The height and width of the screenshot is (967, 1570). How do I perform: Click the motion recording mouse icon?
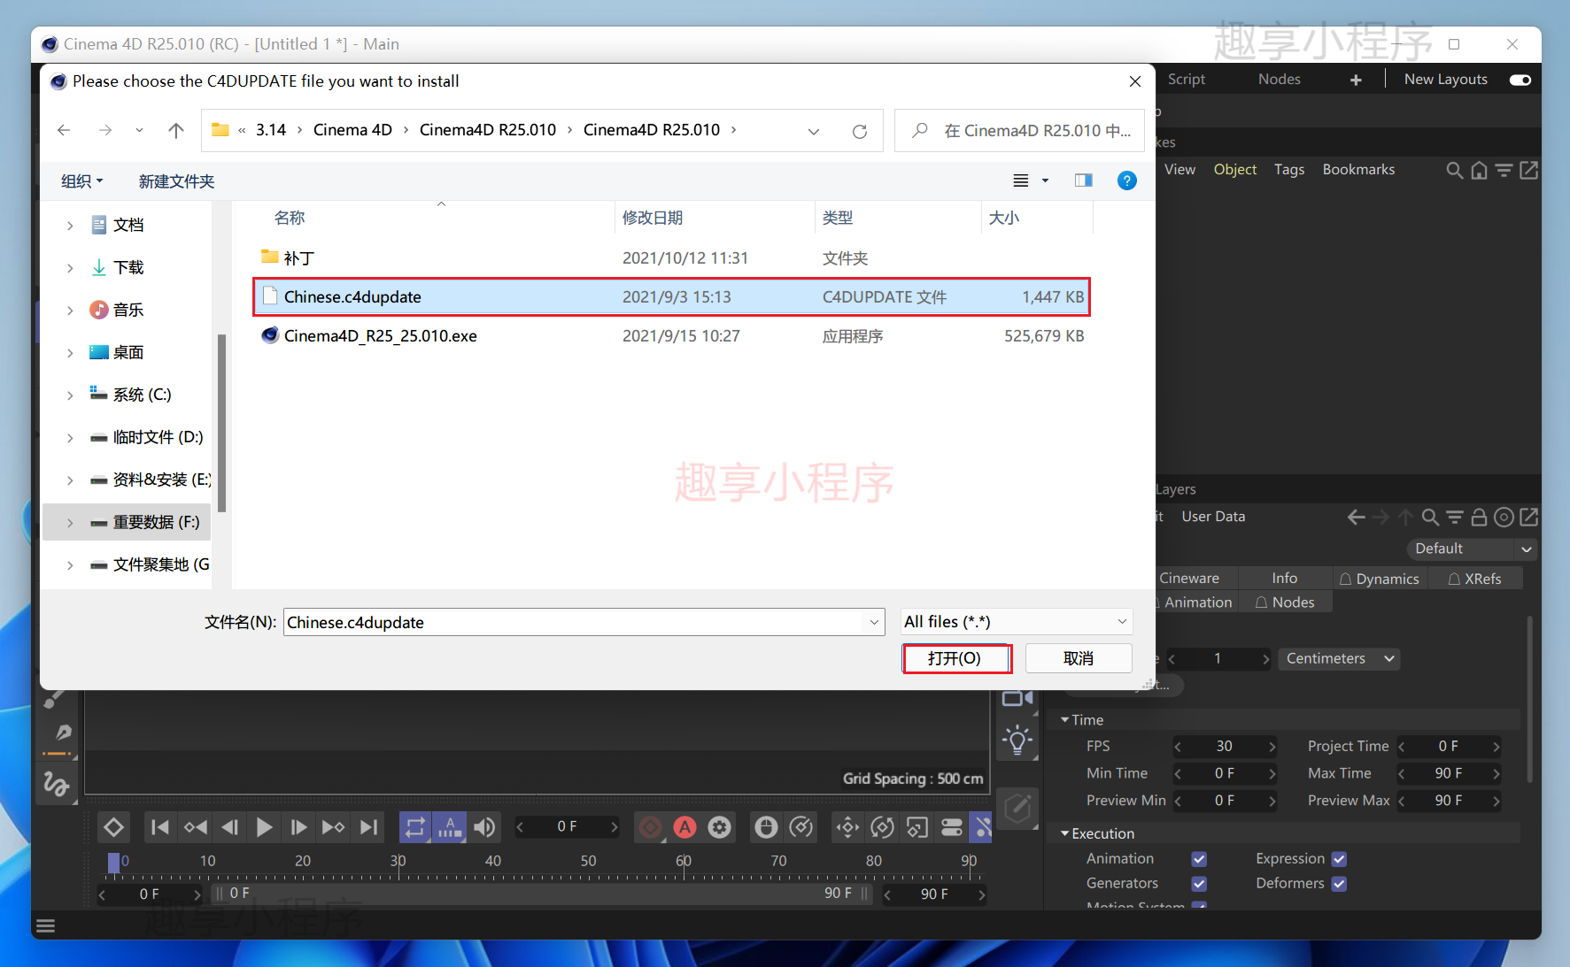point(766,828)
